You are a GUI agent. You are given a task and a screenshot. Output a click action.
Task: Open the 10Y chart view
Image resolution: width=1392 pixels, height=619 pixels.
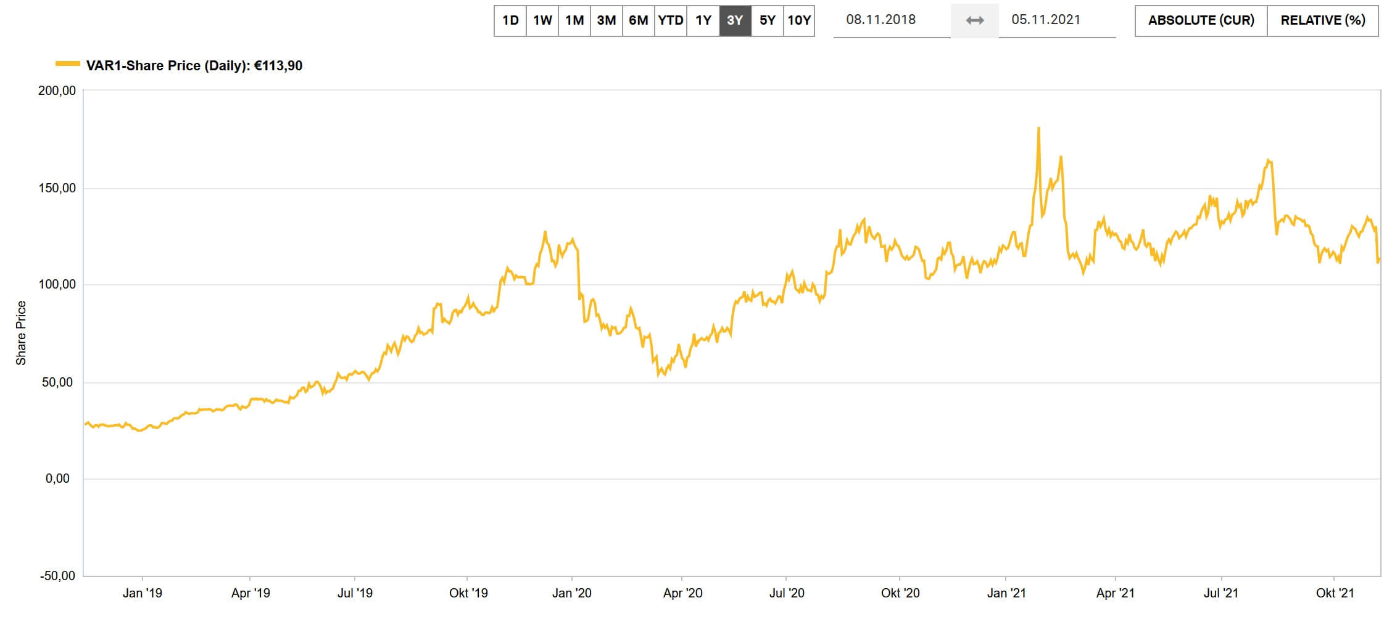(800, 19)
